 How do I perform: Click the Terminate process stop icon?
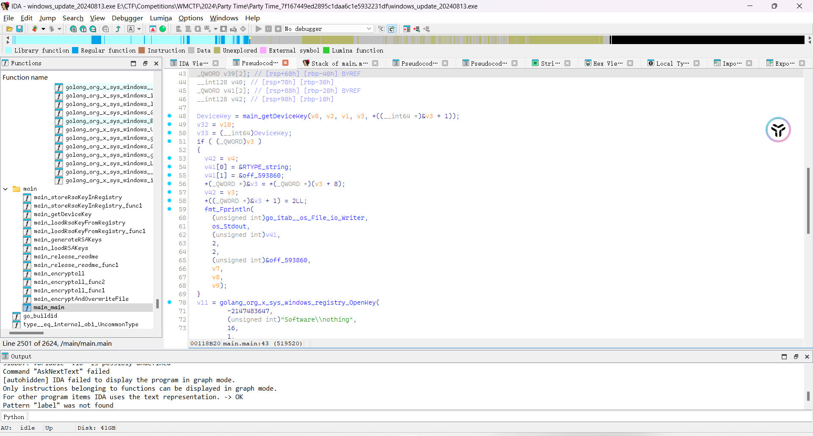coord(278,29)
